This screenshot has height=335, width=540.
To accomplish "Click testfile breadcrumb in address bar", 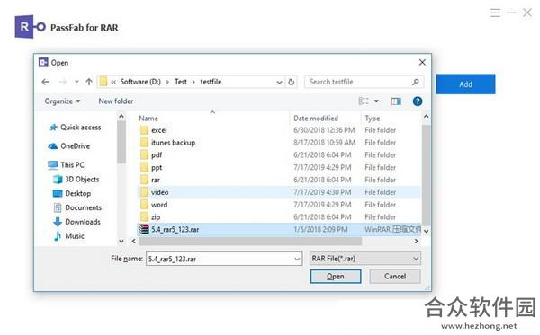I will coord(211,82).
